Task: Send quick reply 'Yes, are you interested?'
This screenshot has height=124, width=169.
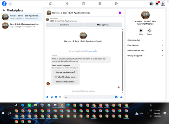Action: coord(66,72)
